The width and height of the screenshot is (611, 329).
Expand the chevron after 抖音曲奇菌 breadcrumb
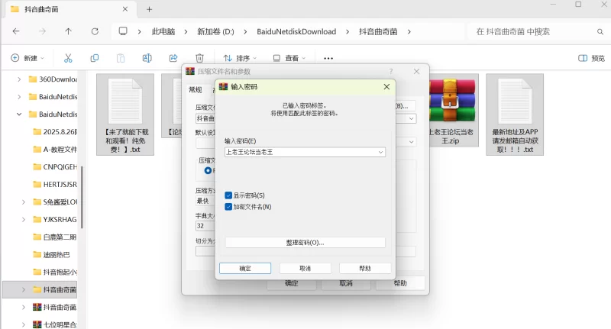[x=409, y=31]
